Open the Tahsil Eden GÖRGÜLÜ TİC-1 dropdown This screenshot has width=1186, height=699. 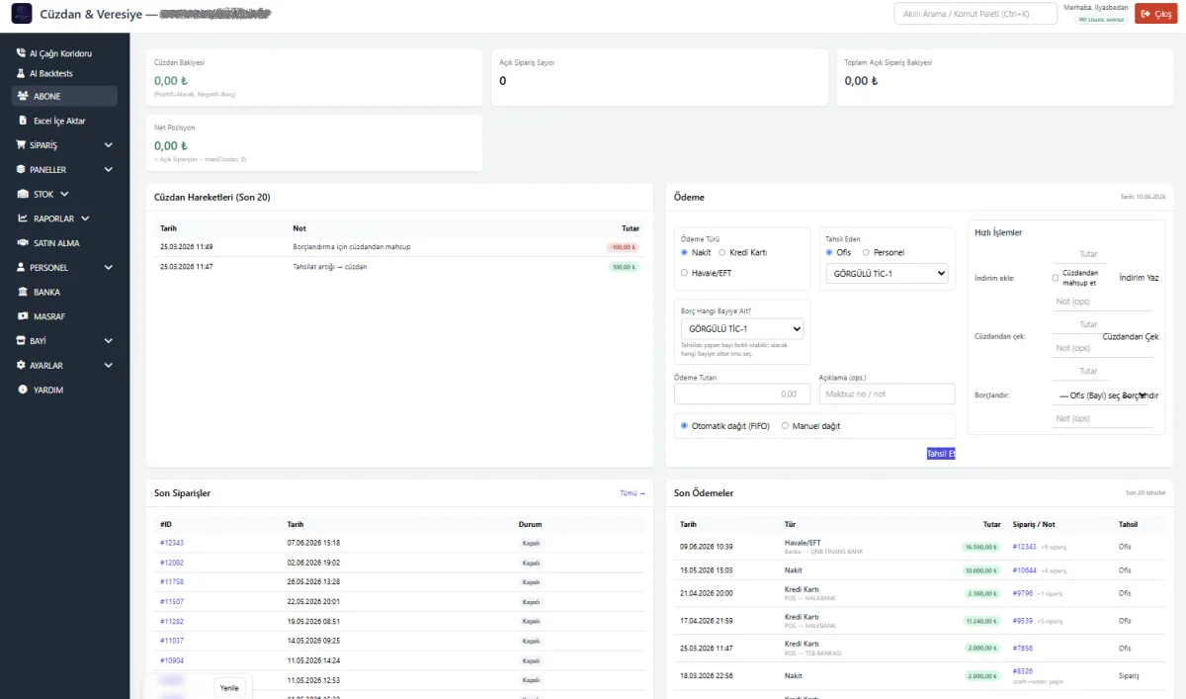[x=887, y=273]
